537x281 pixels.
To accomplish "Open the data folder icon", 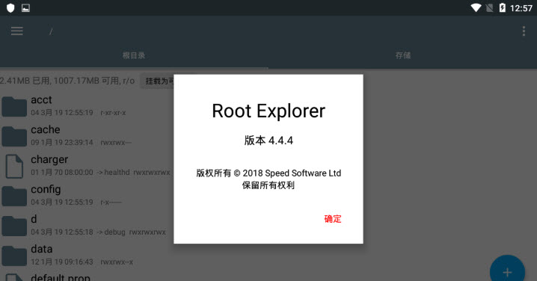I will tap(14, 256).
